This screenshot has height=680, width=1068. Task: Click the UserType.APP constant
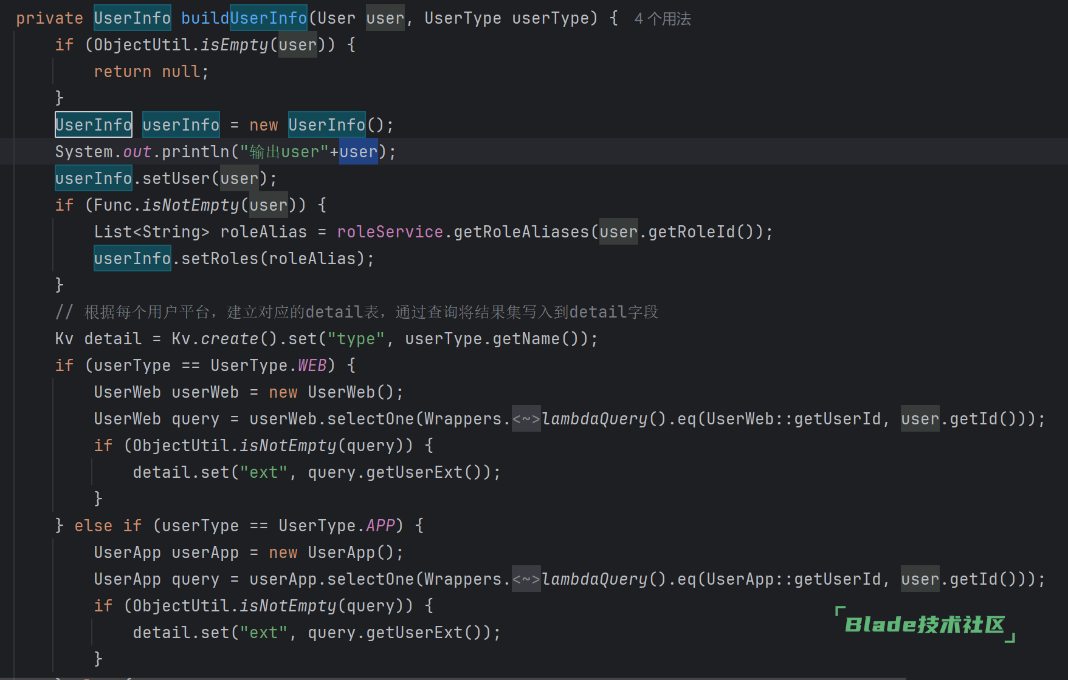click(380, 526)
